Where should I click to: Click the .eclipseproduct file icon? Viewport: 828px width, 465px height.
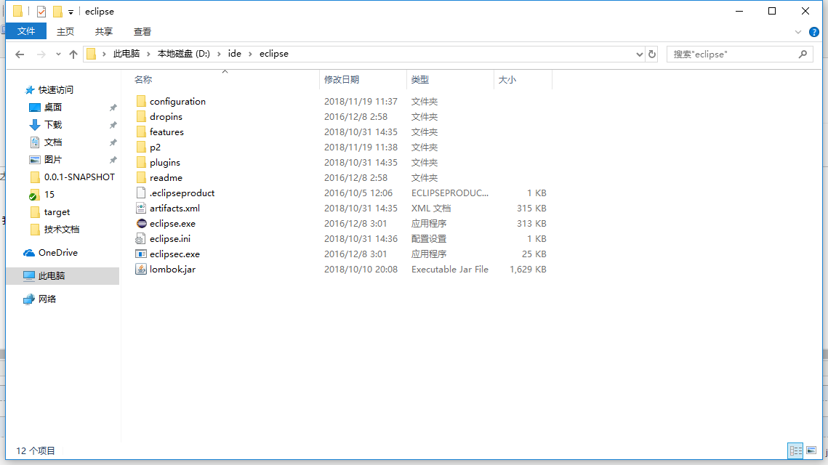[141, 193]
